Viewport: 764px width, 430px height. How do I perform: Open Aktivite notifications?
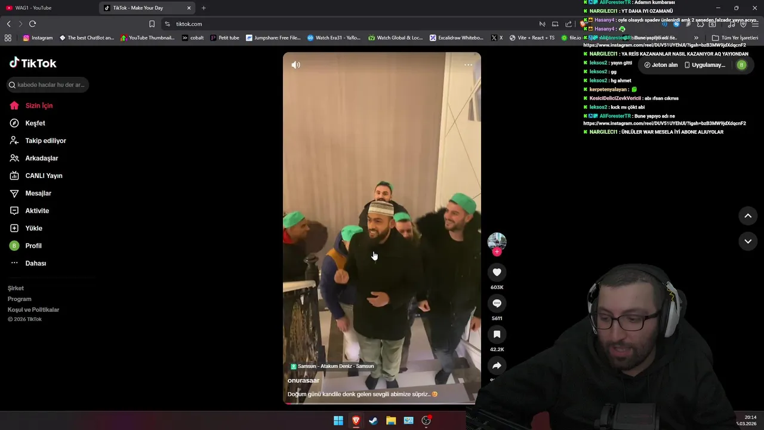click(29, 211)
